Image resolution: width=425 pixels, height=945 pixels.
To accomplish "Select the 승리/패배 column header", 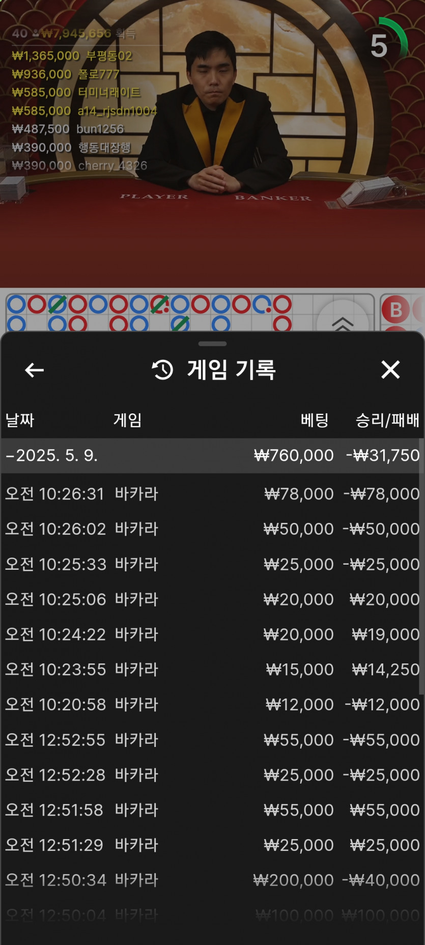I will 387,420.
